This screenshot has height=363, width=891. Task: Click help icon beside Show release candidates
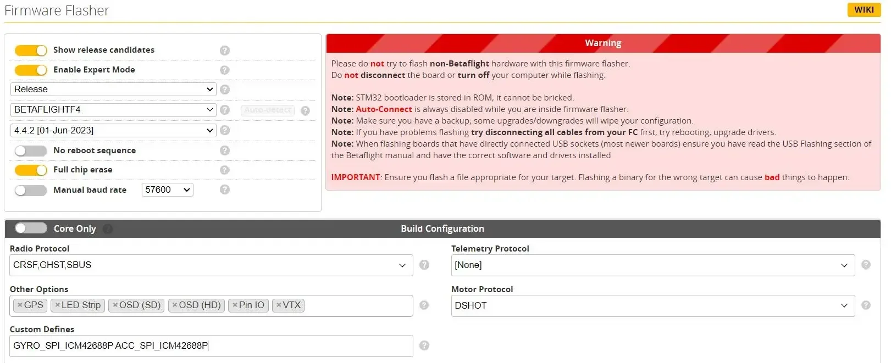click(224, 51)
